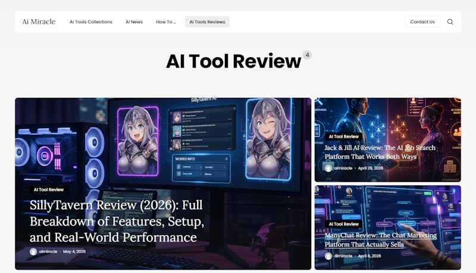Viewport: 476px width, 273px height.
Task: Click the post count badge 4
Action: [x=307, y=55]
